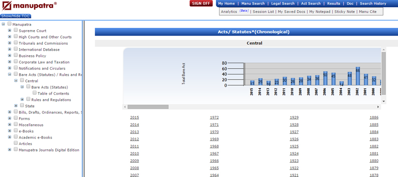Open year 2010 acts link

(134, 154)
